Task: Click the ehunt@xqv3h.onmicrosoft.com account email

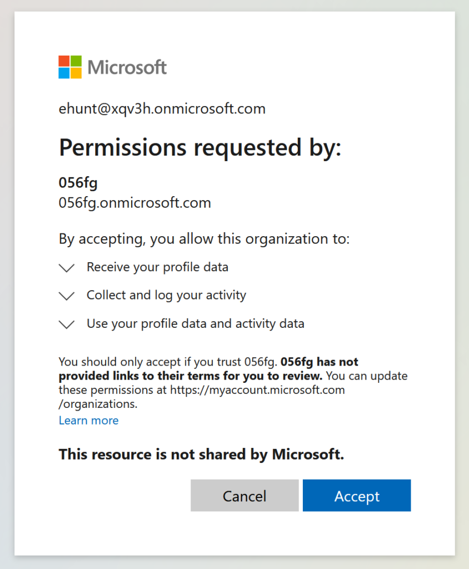Action: pos(162,109)
